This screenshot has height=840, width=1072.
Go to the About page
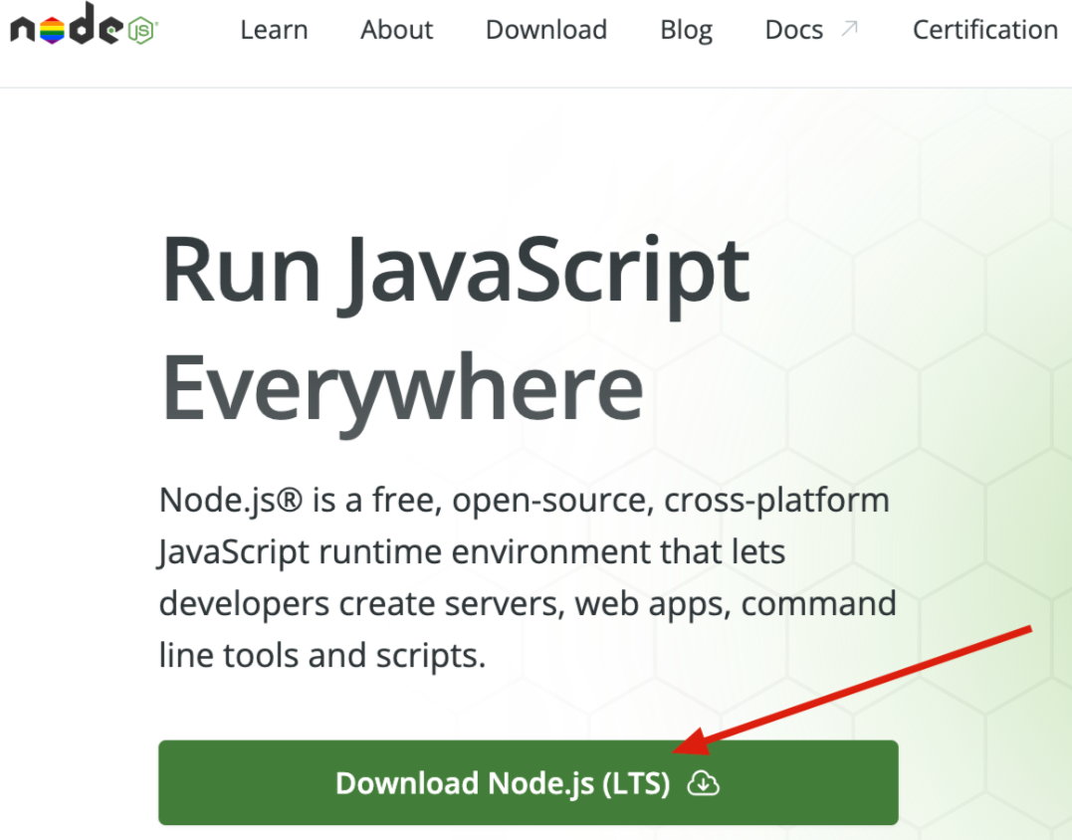point(396,30)
